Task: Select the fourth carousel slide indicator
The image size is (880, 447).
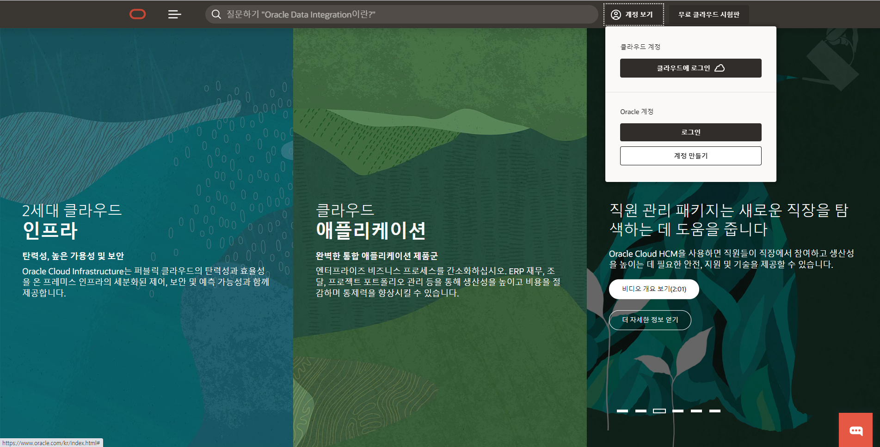Action: [678, 411]
